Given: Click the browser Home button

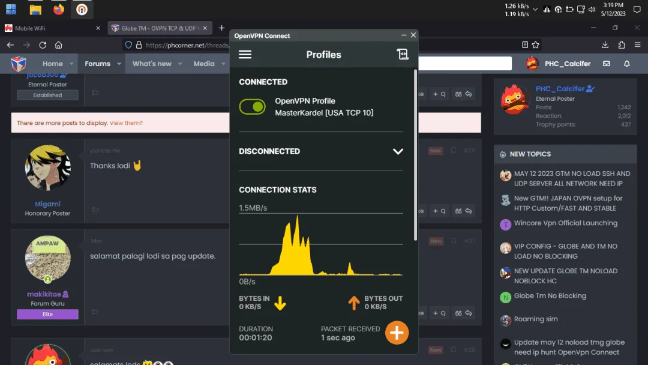Looking at the screenshot, I should click(59, 45).
